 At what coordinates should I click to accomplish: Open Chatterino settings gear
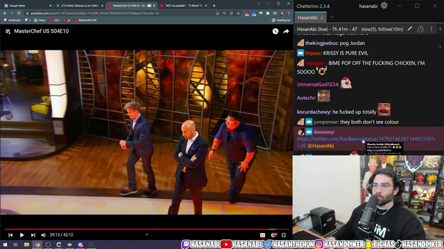pos(384,6)
